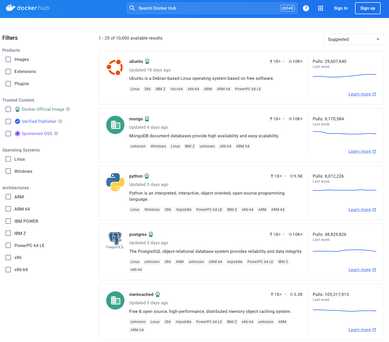Click the Sign up button
This screenshot has width=389, height=342.
point(367,8)
